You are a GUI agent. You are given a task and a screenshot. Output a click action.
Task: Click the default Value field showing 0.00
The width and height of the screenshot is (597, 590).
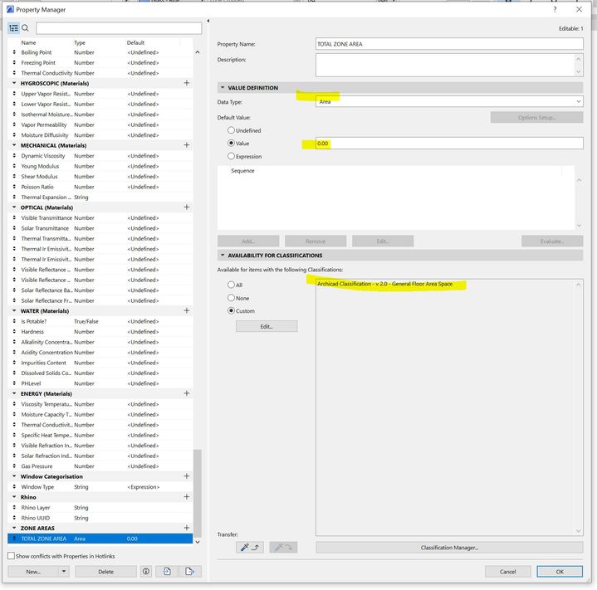449,143
